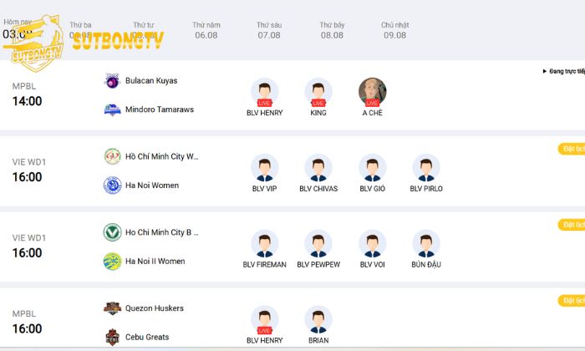Screen dimensions: 585x351
Task: Open Cebu Greats team name
Action: [x=147, y=337]
